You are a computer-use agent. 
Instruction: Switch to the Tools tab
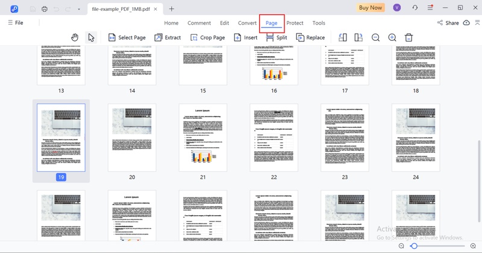click(319, 23)
